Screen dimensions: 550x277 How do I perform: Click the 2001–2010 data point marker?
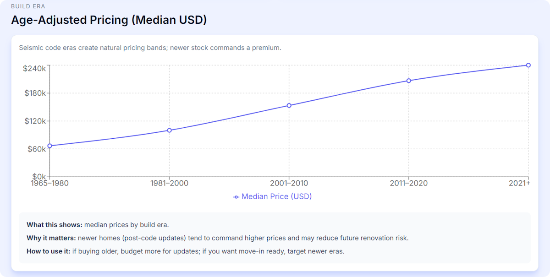pos(289,105)
